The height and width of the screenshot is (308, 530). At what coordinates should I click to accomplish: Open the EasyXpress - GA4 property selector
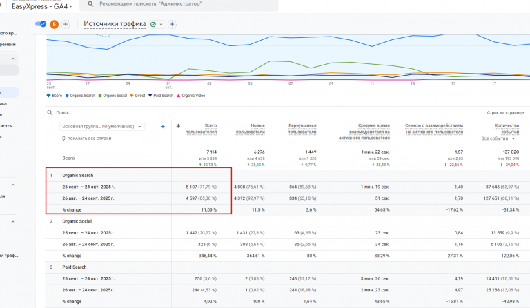pyautogui.click(x=42, y=6)
